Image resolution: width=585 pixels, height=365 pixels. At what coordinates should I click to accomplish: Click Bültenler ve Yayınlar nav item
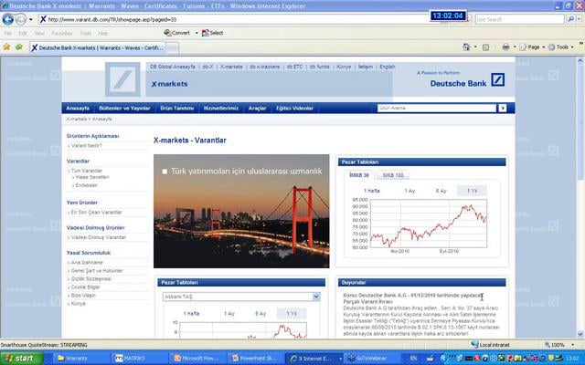[124, 108]
